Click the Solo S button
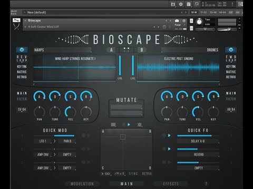 191,21
